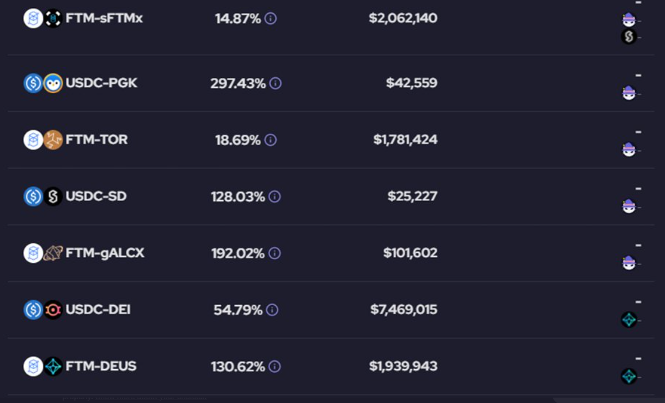Select the FTM-gALCX pair name
The width and height of the screenshot is (665, 403).
pyautogui.click(x=105, y=253)
